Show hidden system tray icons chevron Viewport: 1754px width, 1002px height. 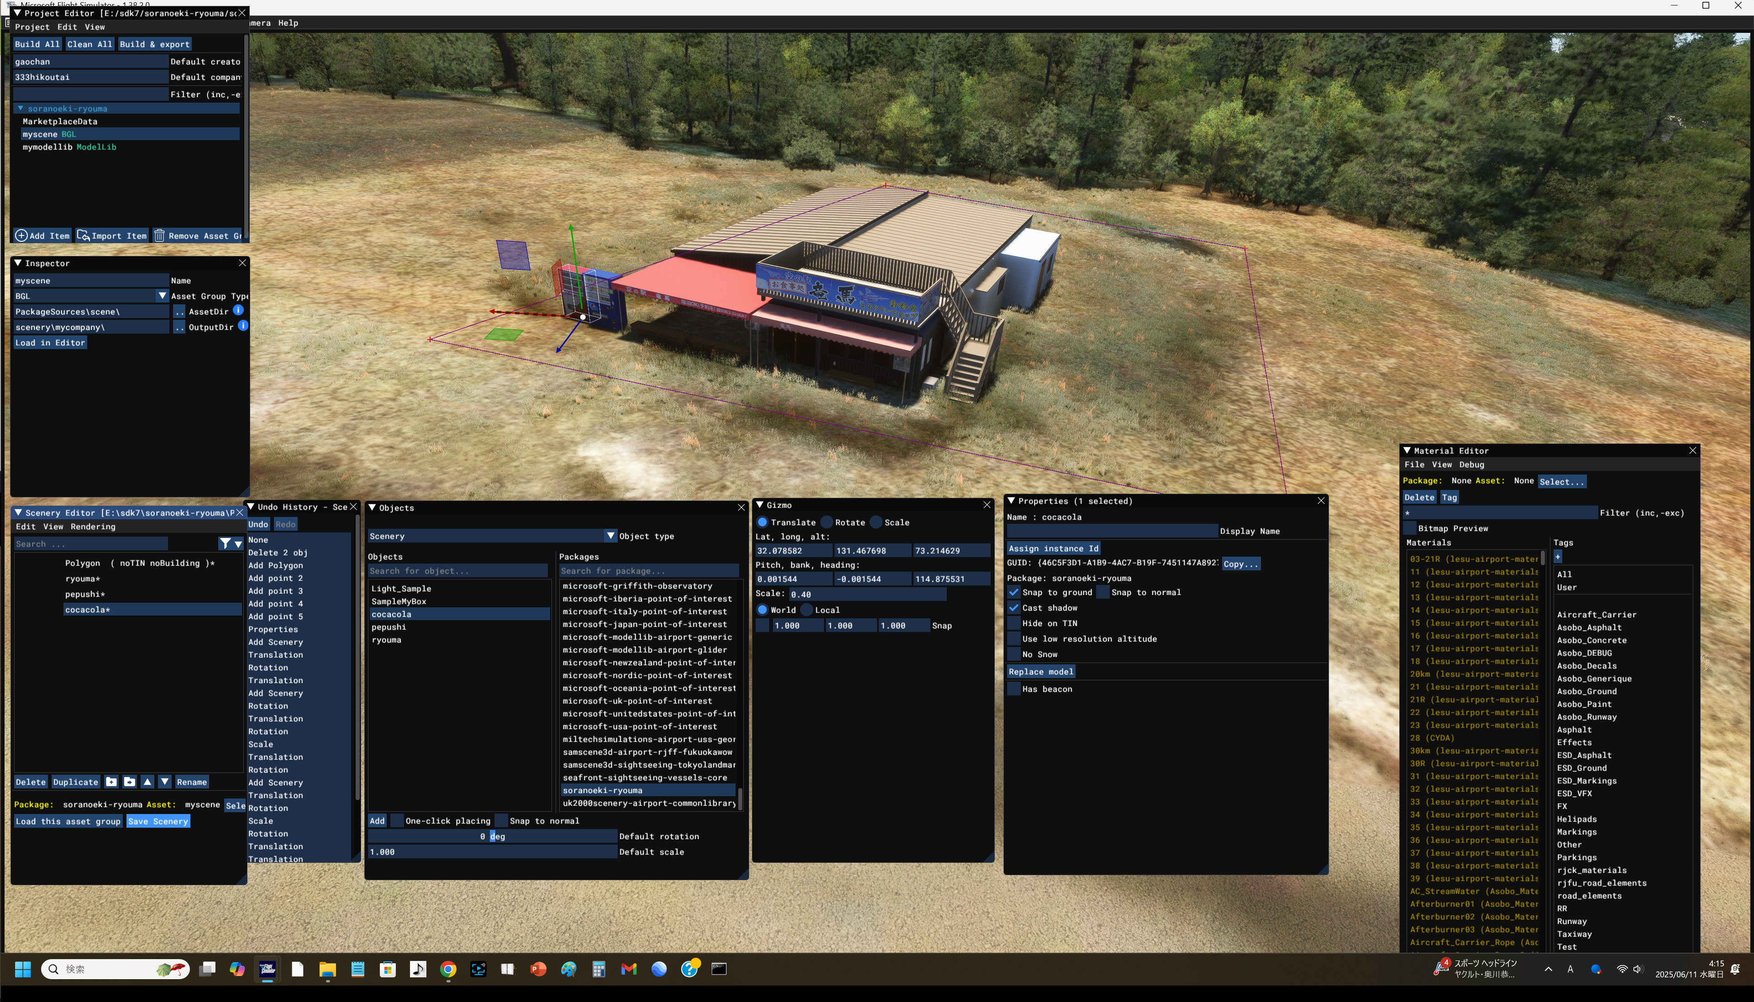point(1548,969)
